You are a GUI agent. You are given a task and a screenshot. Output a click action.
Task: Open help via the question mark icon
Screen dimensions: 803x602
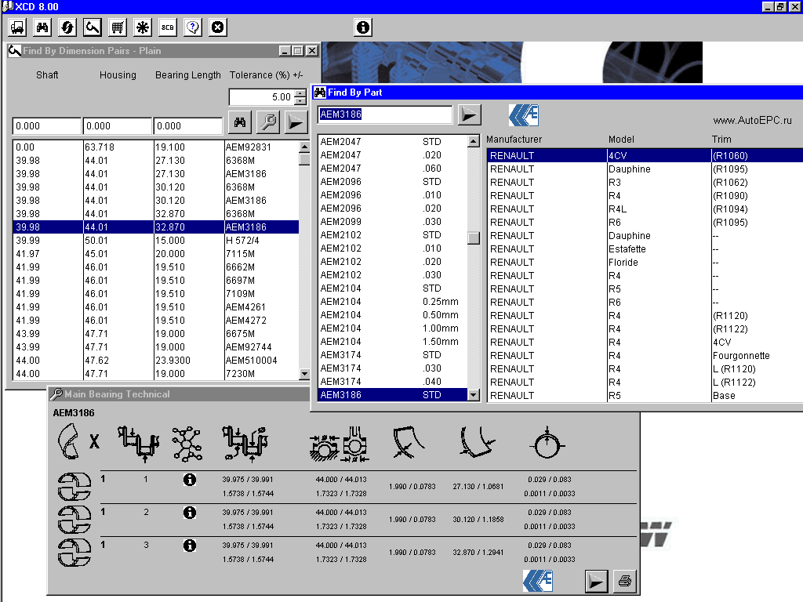[193, 27]
